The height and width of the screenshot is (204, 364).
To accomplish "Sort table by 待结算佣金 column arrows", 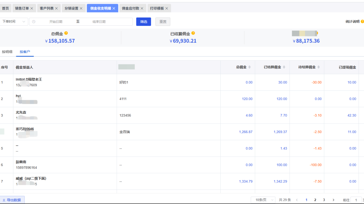I will click(x=318, y=67).
